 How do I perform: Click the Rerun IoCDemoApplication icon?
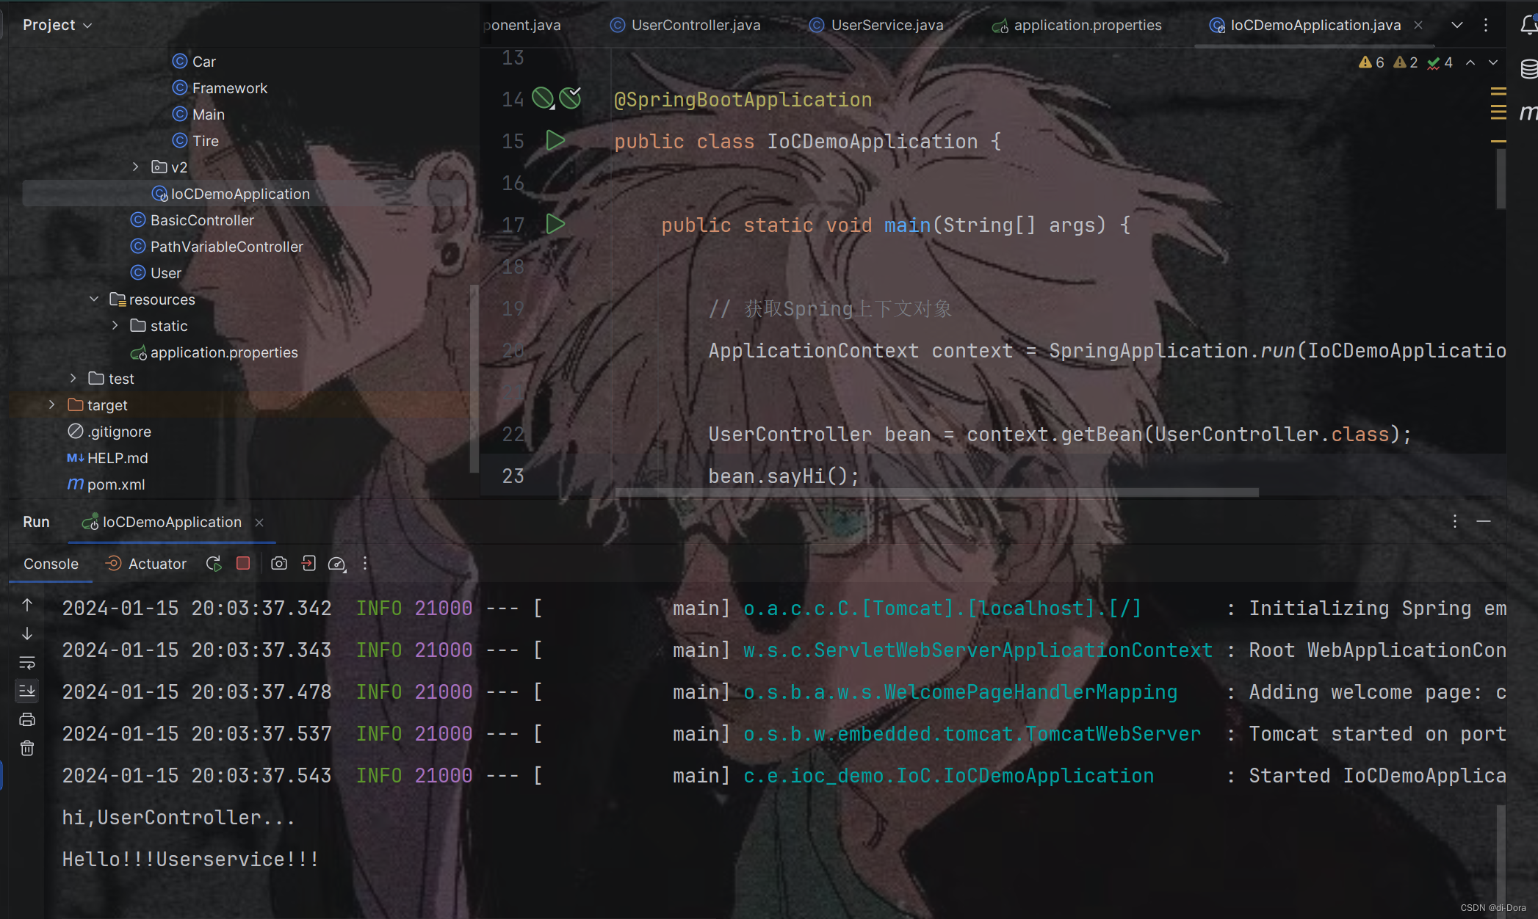pos(214,564)
